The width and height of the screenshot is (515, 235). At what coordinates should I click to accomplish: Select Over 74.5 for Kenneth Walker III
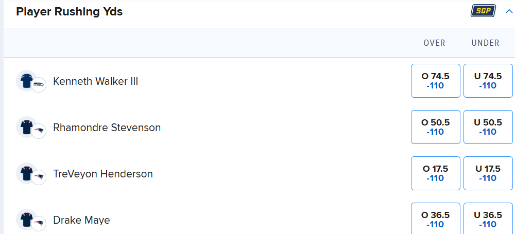[x=435, y=81]
